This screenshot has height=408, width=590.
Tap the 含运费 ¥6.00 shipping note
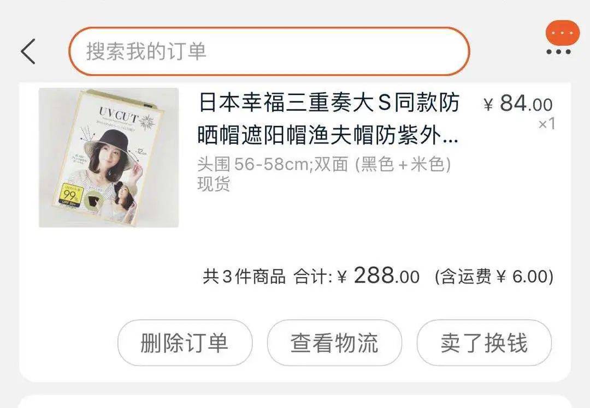pos(494,277)
